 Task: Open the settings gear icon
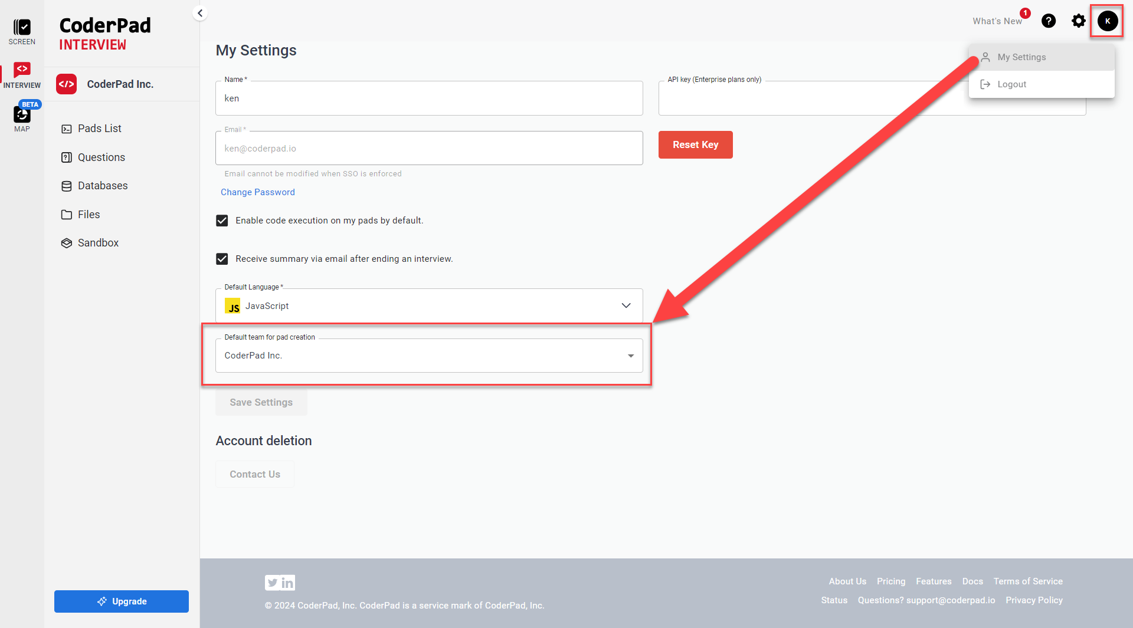pos(1078,21)
